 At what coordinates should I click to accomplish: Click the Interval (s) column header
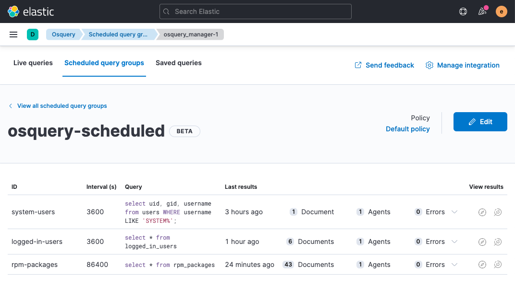(101, 187)
